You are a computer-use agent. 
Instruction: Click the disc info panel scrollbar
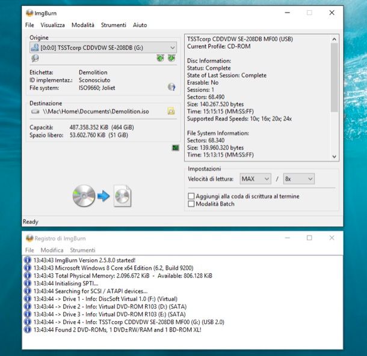pyautogui.click(x=335, y=97)
